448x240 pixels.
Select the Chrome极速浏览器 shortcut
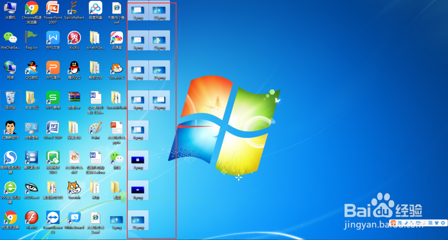coord(32,13)
